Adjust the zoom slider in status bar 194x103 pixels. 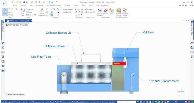point(176,102)
